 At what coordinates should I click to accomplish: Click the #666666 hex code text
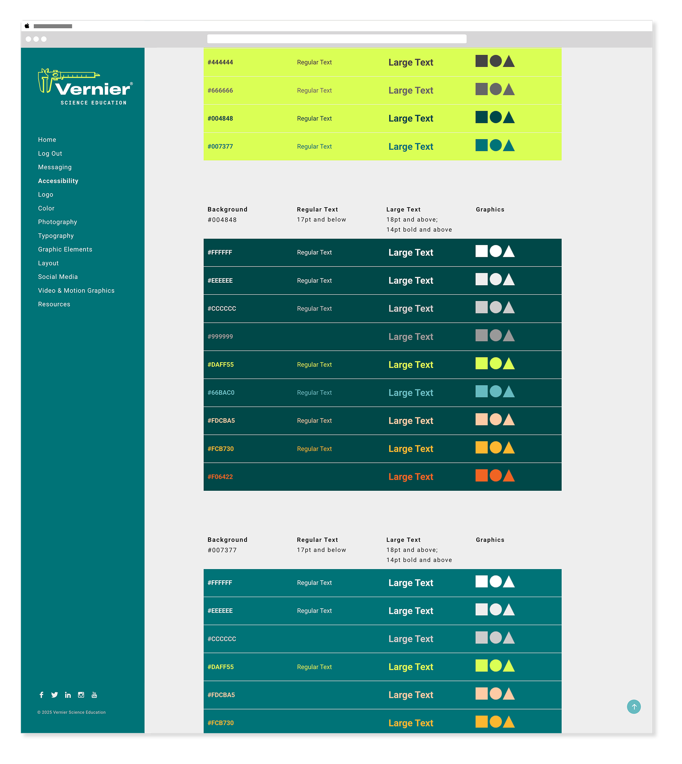pos(220,90)
